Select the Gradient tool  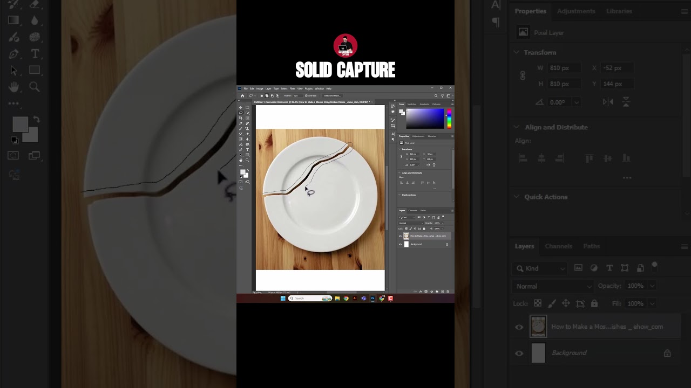pos(241,139)
